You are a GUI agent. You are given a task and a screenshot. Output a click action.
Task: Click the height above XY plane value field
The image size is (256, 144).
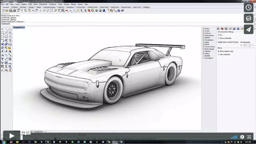tap(246, 45)
